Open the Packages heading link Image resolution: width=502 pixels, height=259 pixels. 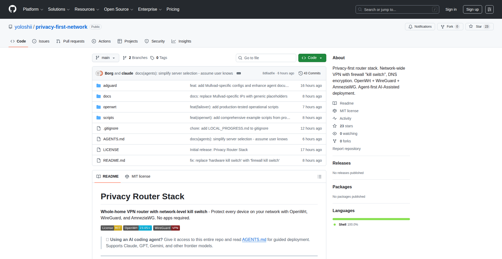(342, 187)
